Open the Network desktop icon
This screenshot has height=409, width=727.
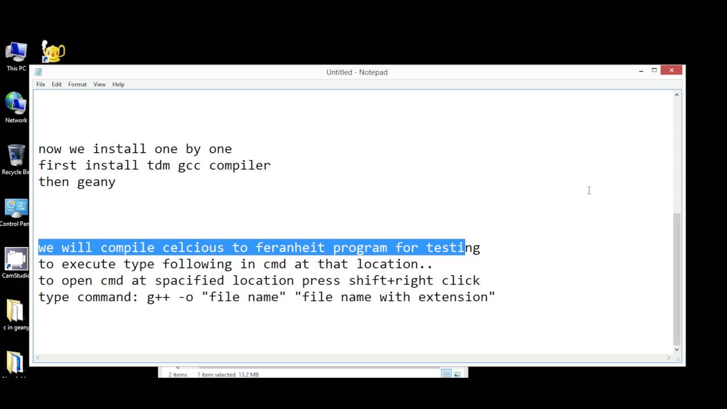16,107
